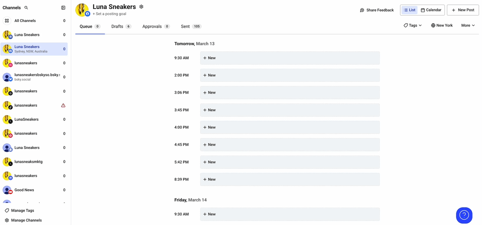Open the Threads lunasneakers channel

click(x=34, y=91)
